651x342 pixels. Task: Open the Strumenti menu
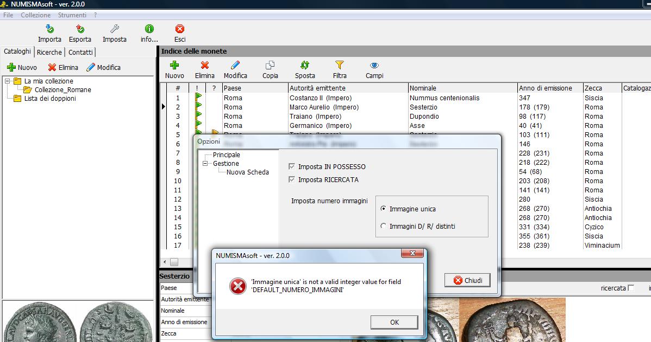(x=72, y=15)
